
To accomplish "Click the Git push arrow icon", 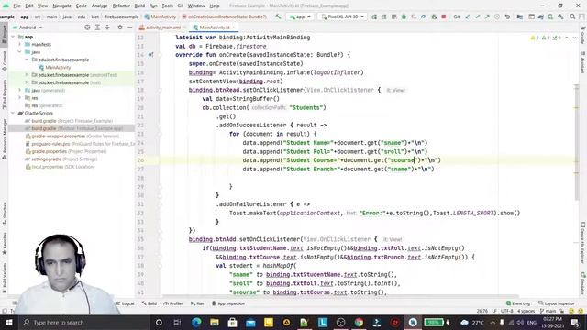I will [x=487, y=16].
